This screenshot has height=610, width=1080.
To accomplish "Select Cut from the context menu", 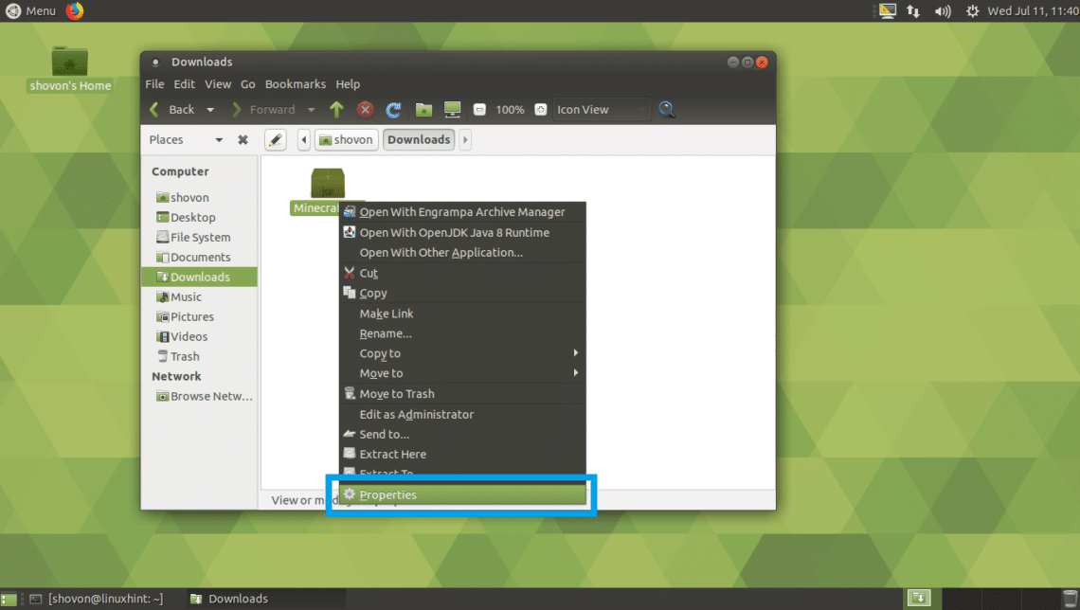I will pos(462,274).
